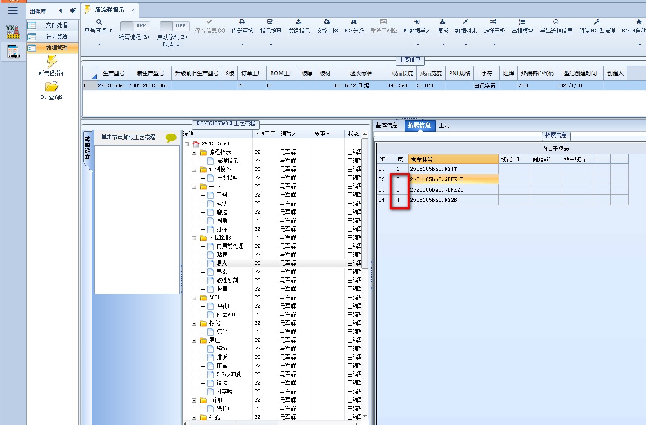This screenshot has width=646, height=425.
Task: Click the 导出流程信息 smiley icon
Action: coord(556,22)
